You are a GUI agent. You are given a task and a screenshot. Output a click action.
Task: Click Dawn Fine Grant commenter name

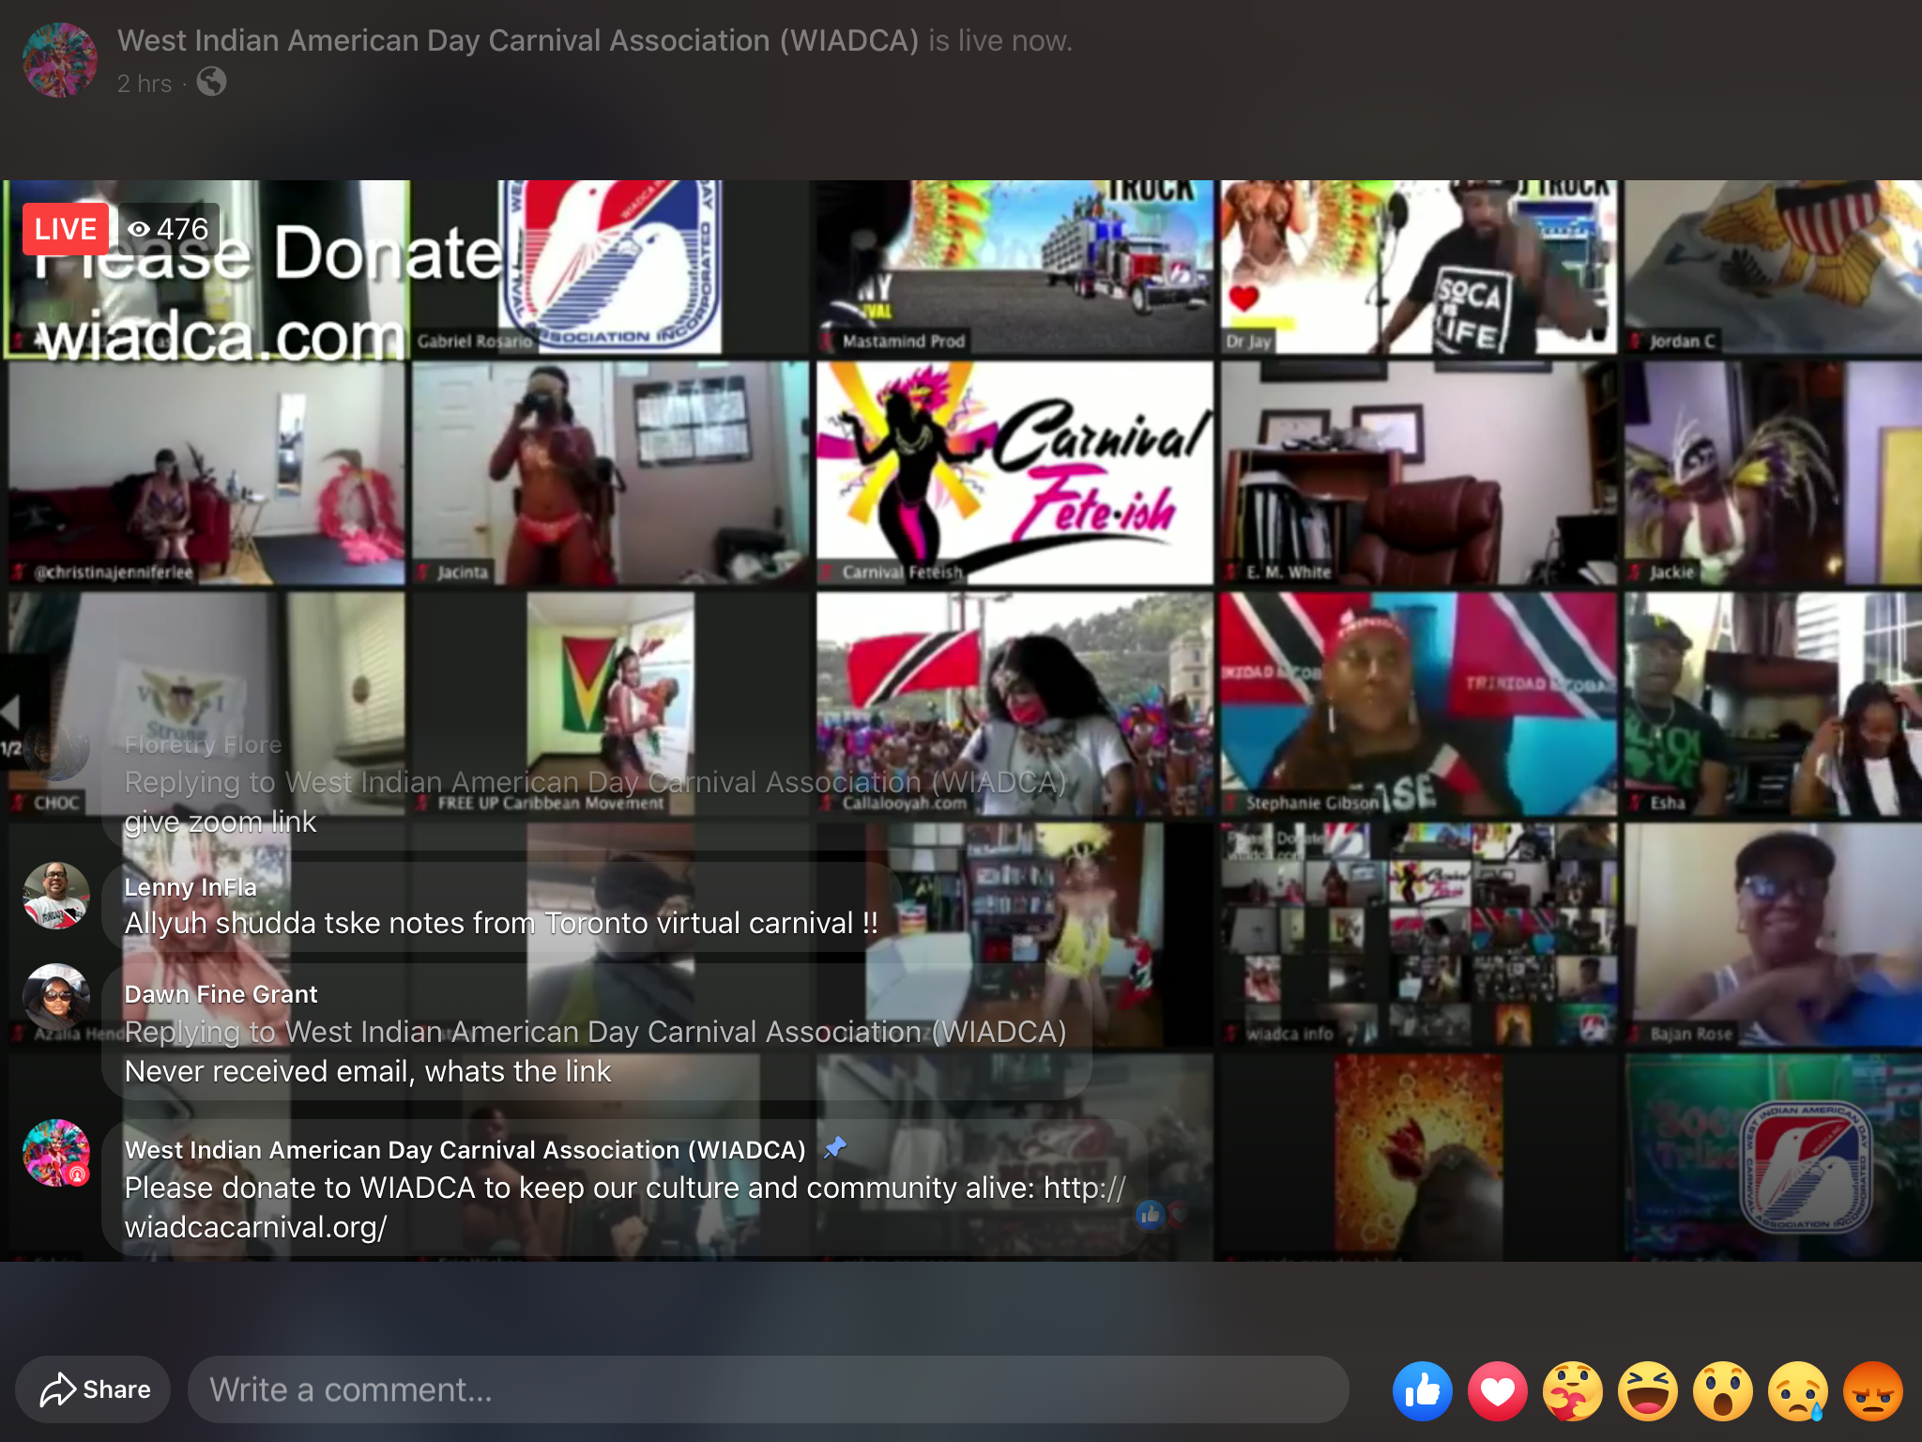click(221, 994)
